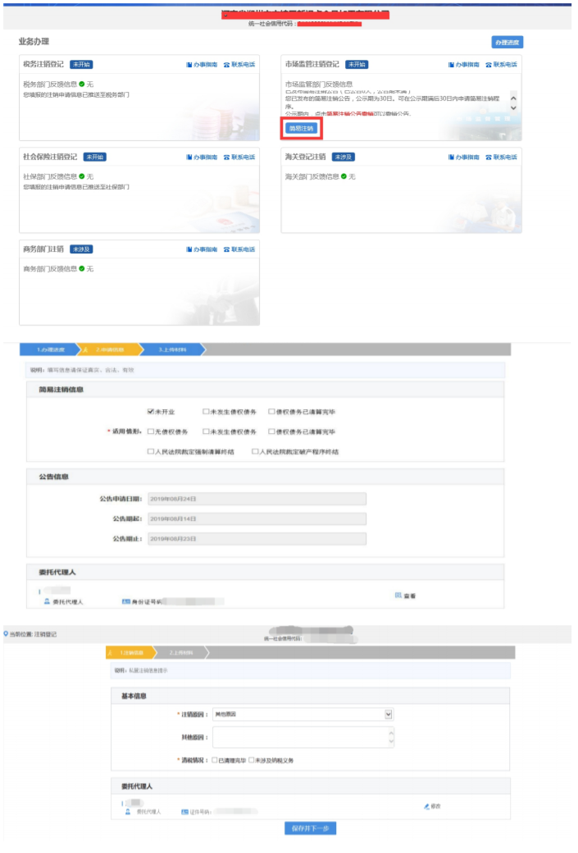Click 联系电话 in the 海关登记注销 card
This screenshot has height=853, width=578.
tap(501, 157)
